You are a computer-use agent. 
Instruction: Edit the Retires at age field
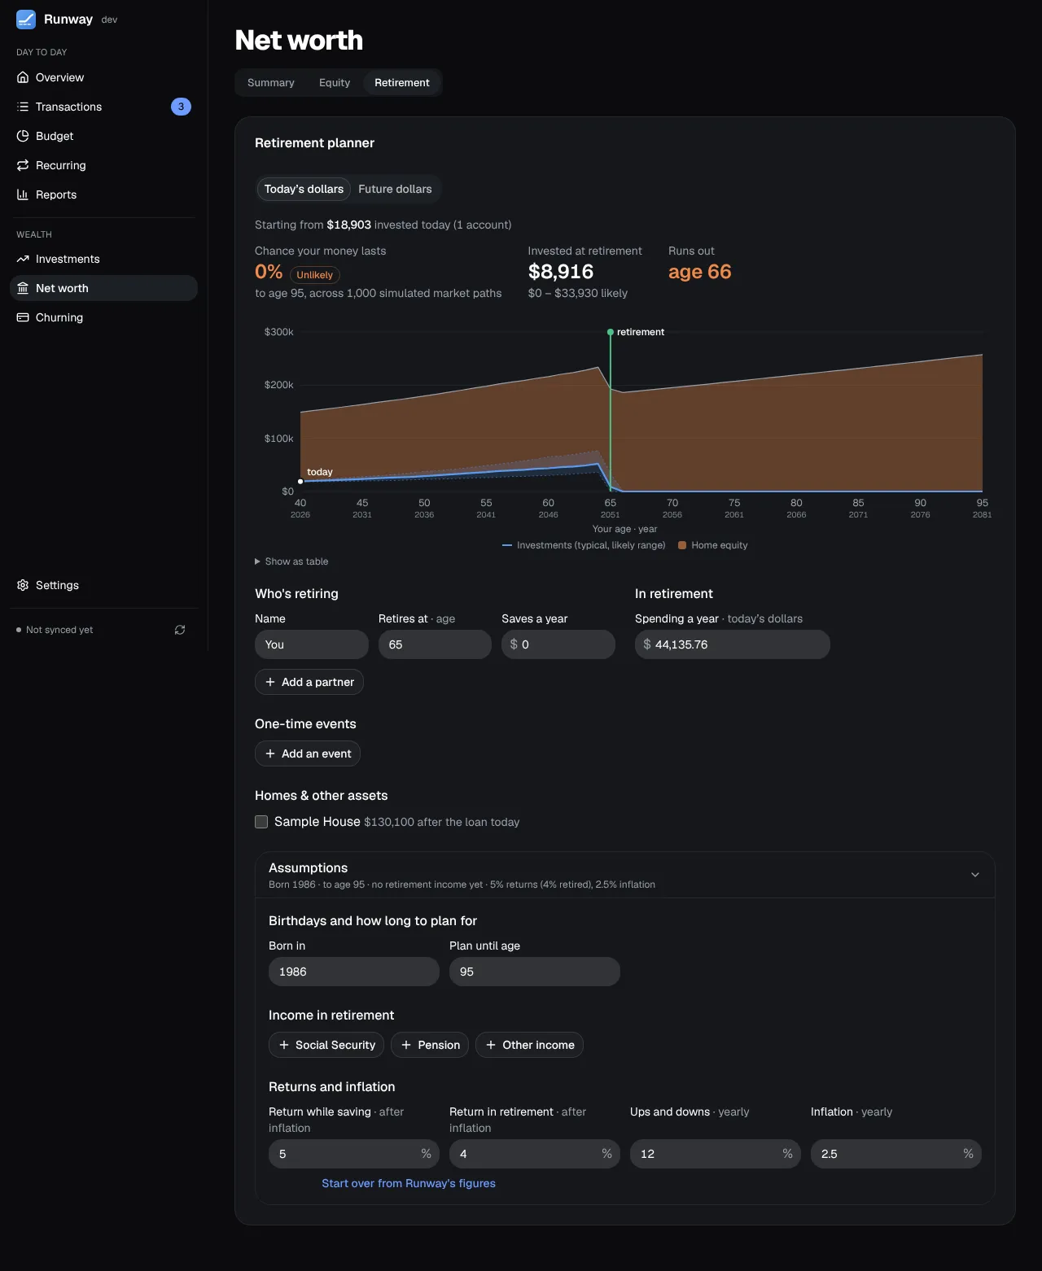coord(435,644)
